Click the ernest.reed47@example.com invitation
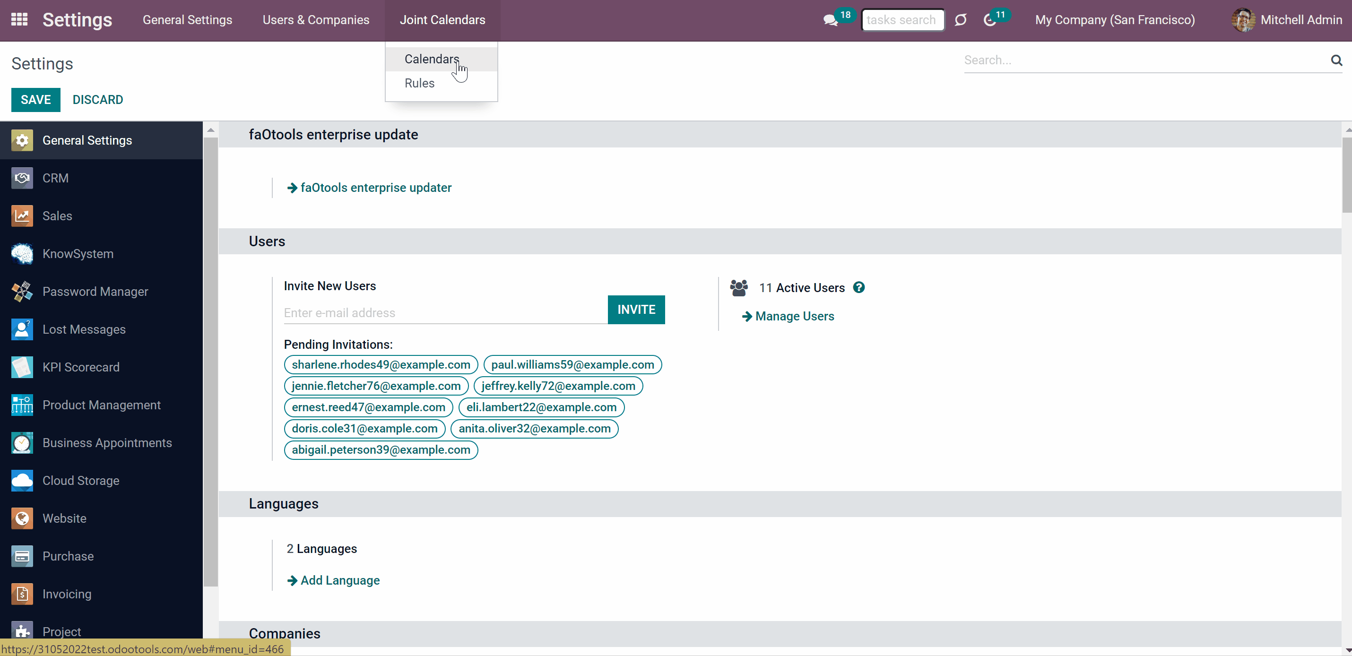The height and width of the screenshot is (656, 1352). pos(368,407)
